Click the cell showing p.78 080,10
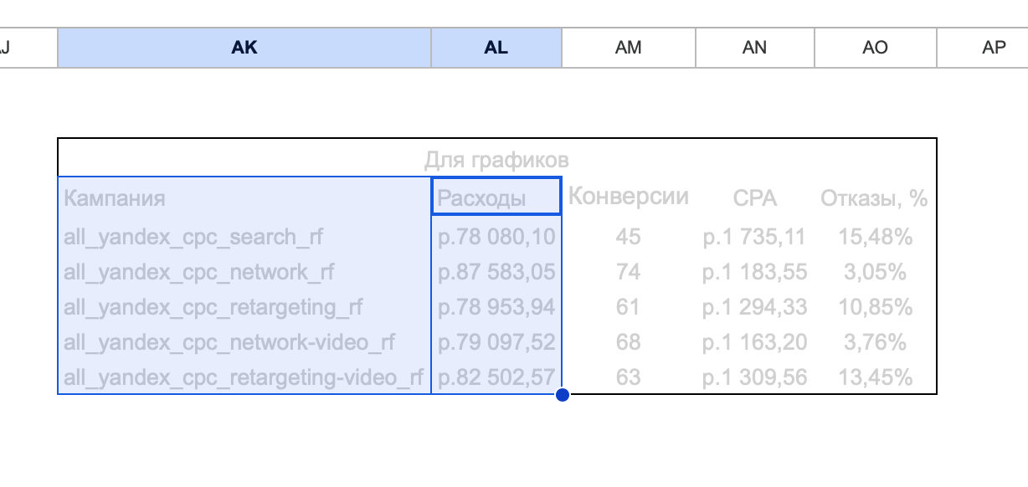 (495, 236)
